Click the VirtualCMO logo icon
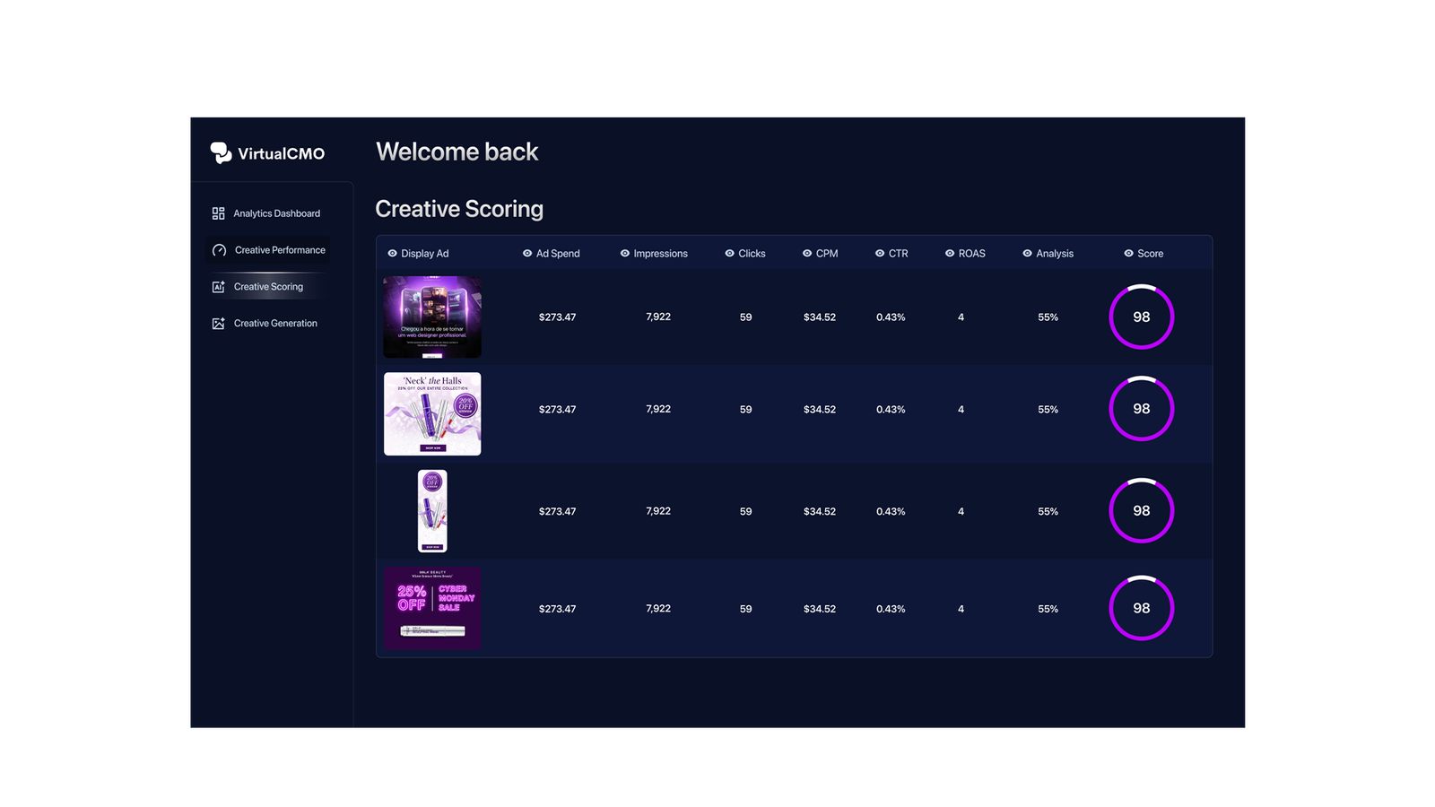The image size is (1435, 807). (221, 152)
